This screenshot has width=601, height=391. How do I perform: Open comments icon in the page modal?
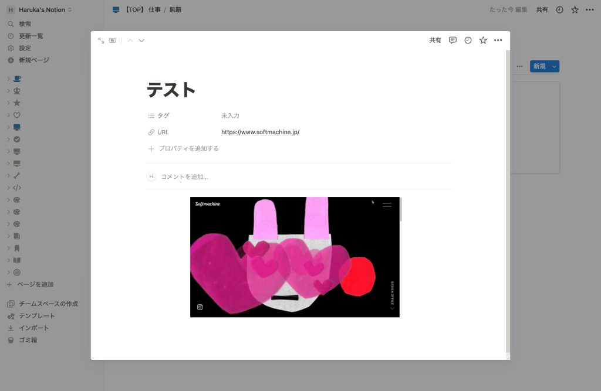453,40
